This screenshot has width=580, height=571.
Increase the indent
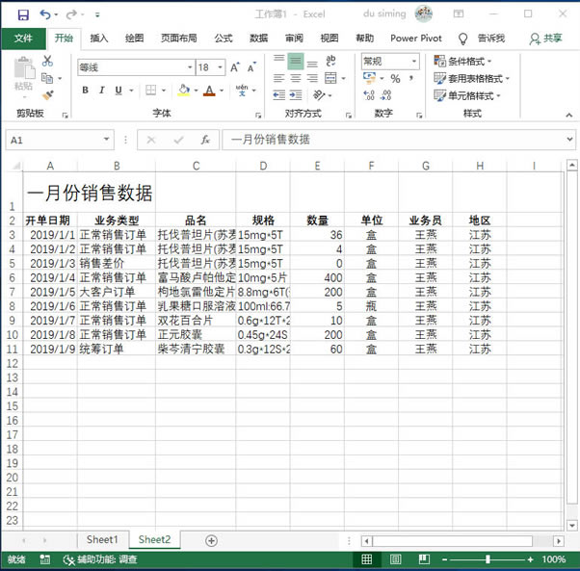click(296, 95)
